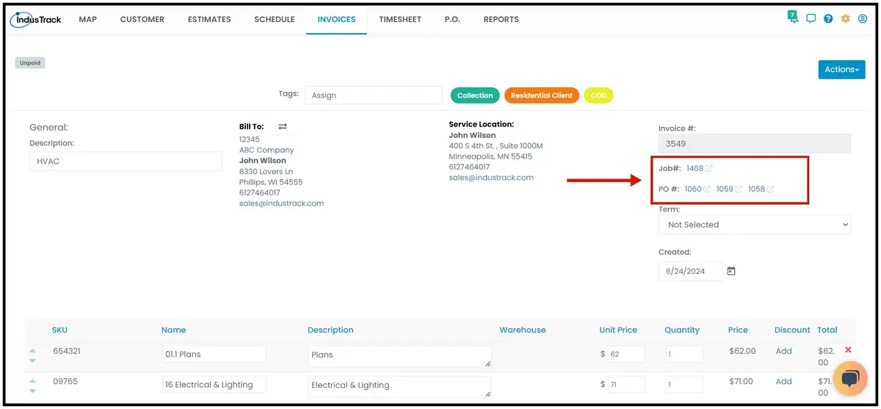Go to the CUSTOMER tab
881x409 pixels.
142,19
